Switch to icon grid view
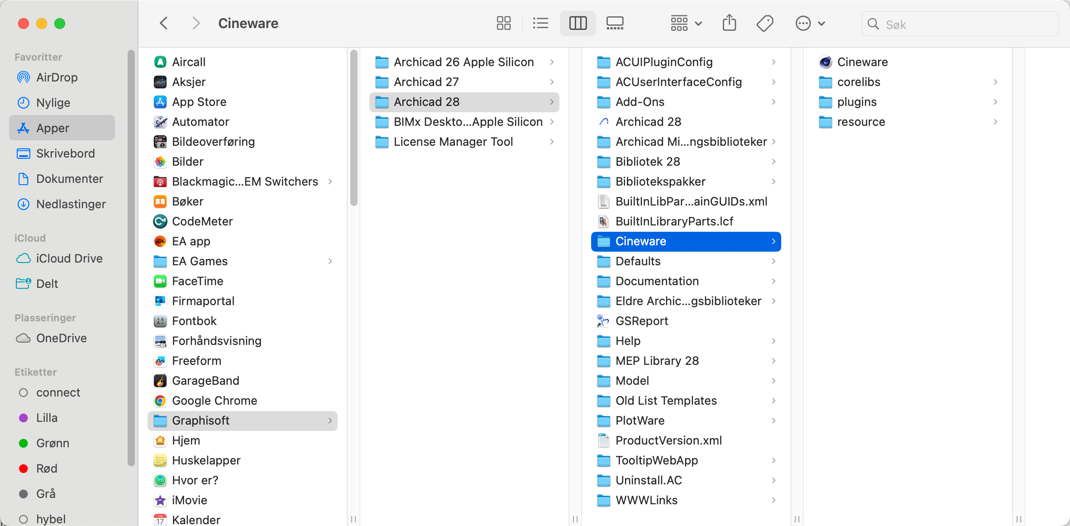This screenshot has height=526, width=1070. tap(503, 23)
